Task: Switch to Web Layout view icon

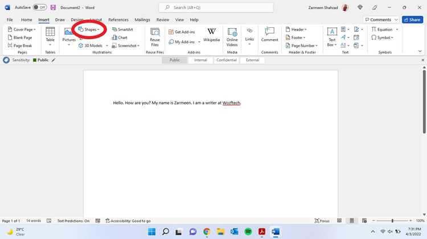Action: tap(364, 221)
